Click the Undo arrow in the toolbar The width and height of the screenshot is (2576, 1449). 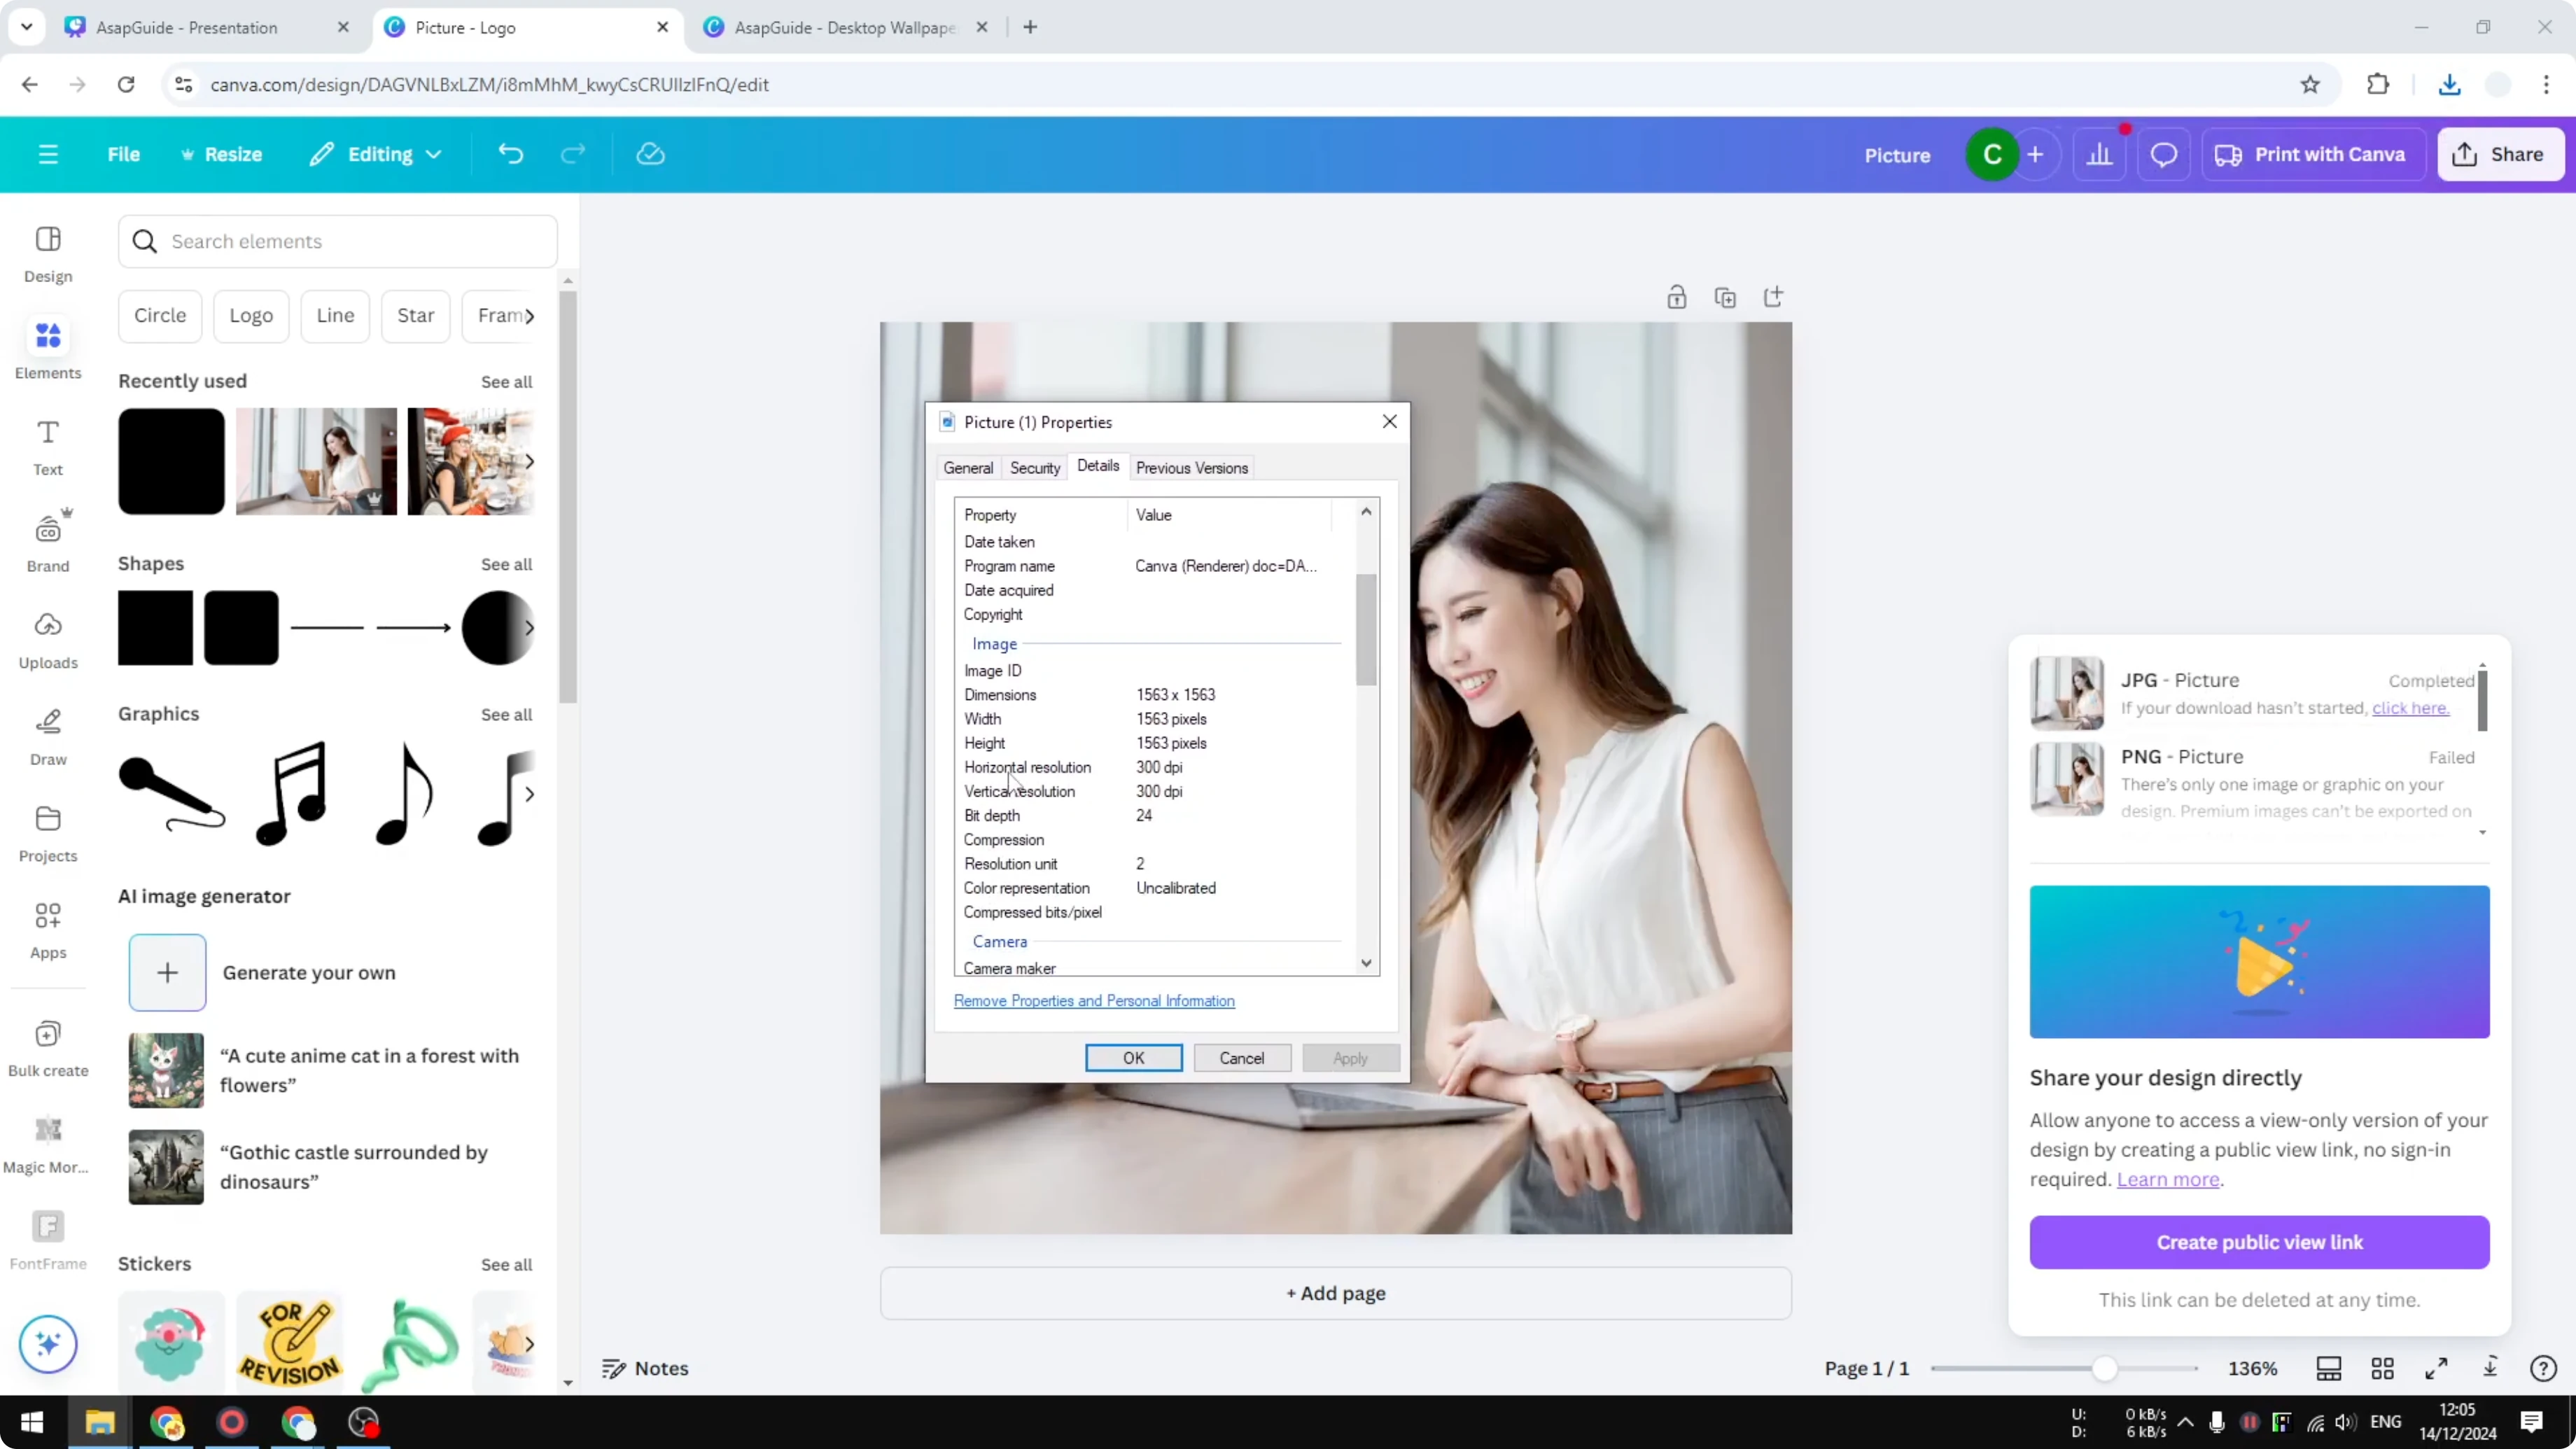click(x=511, y=154)
